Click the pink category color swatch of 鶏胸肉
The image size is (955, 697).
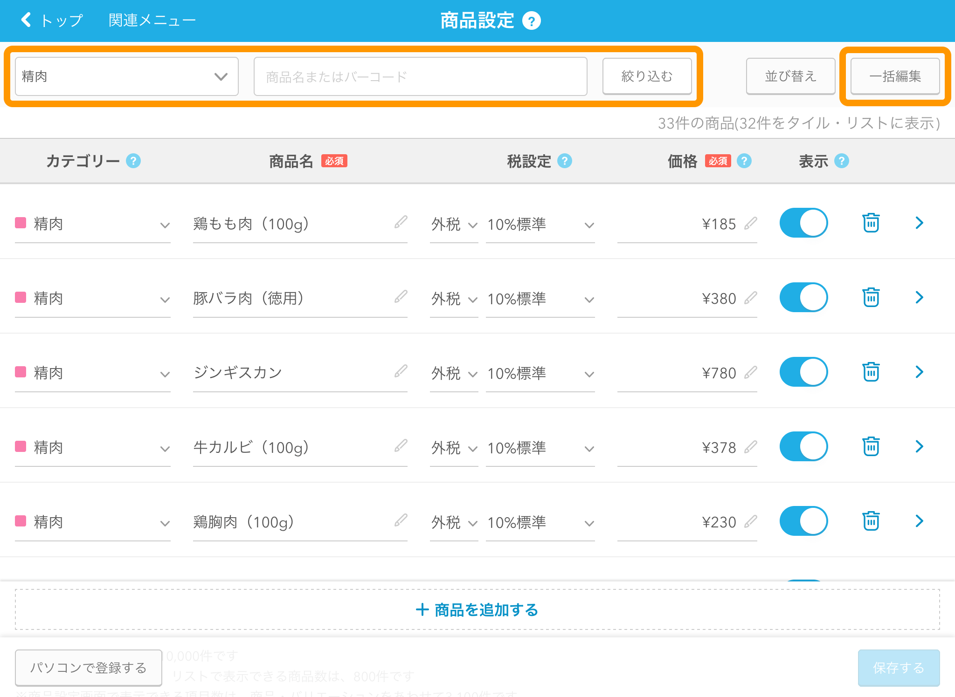20,521
